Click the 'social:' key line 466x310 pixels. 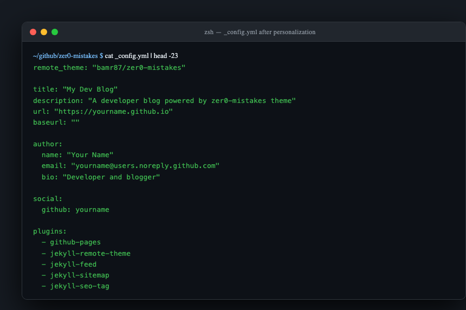point(48,199)
